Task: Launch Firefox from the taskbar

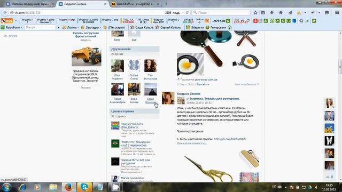Action: [69, 187]
